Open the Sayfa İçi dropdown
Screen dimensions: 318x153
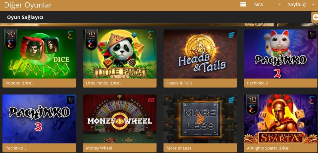(301, 4)
